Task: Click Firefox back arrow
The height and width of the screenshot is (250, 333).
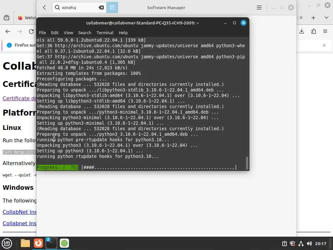Action: click(8, 32)
